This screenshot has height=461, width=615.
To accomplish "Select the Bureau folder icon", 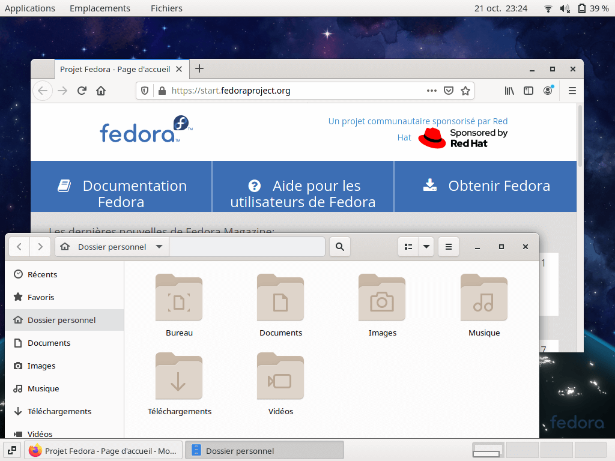I will [179, 298].
